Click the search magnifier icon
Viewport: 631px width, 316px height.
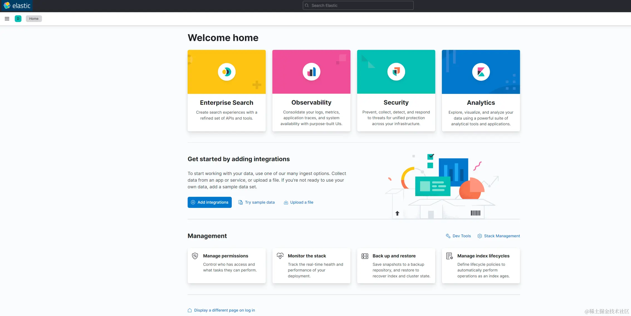pyautogui.click(x=307, y=5)
